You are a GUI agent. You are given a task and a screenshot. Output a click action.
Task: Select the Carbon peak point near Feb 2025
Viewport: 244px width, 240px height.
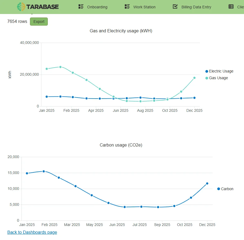(x=44, y=171)
